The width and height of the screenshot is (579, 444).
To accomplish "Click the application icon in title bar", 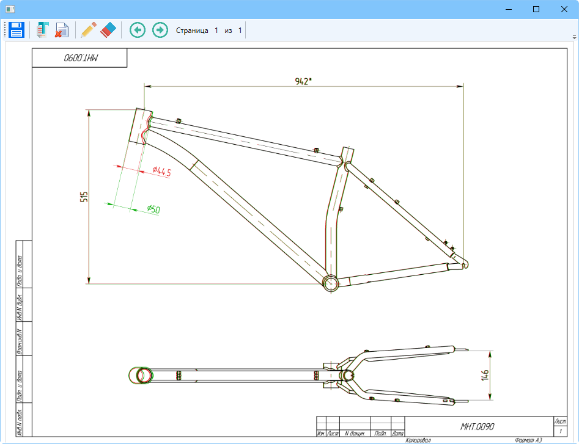I will 10,9.
